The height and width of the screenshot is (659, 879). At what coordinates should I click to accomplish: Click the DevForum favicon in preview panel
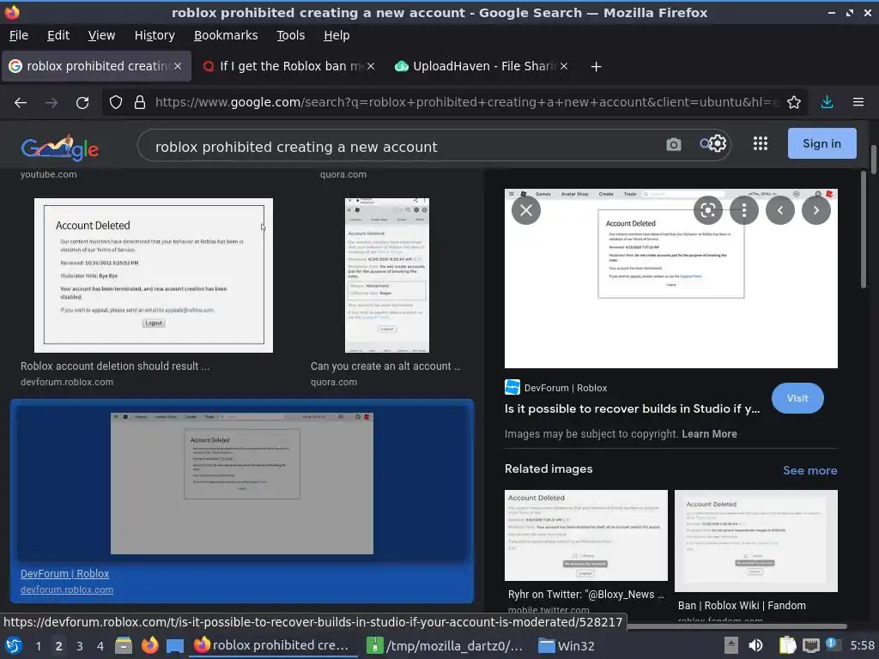[512, 387]
